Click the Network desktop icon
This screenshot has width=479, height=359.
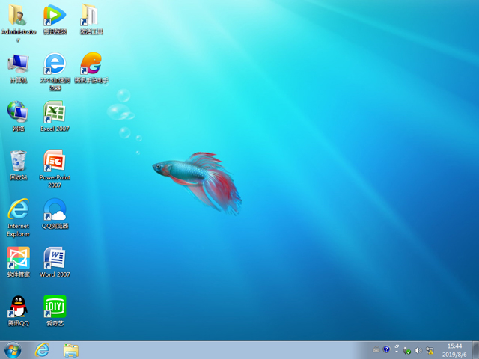click(x=18, y=112)
